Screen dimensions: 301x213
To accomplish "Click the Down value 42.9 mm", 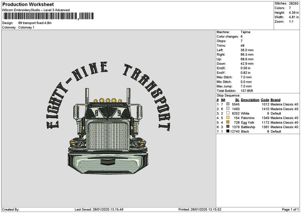I will [x=247, y=64].
